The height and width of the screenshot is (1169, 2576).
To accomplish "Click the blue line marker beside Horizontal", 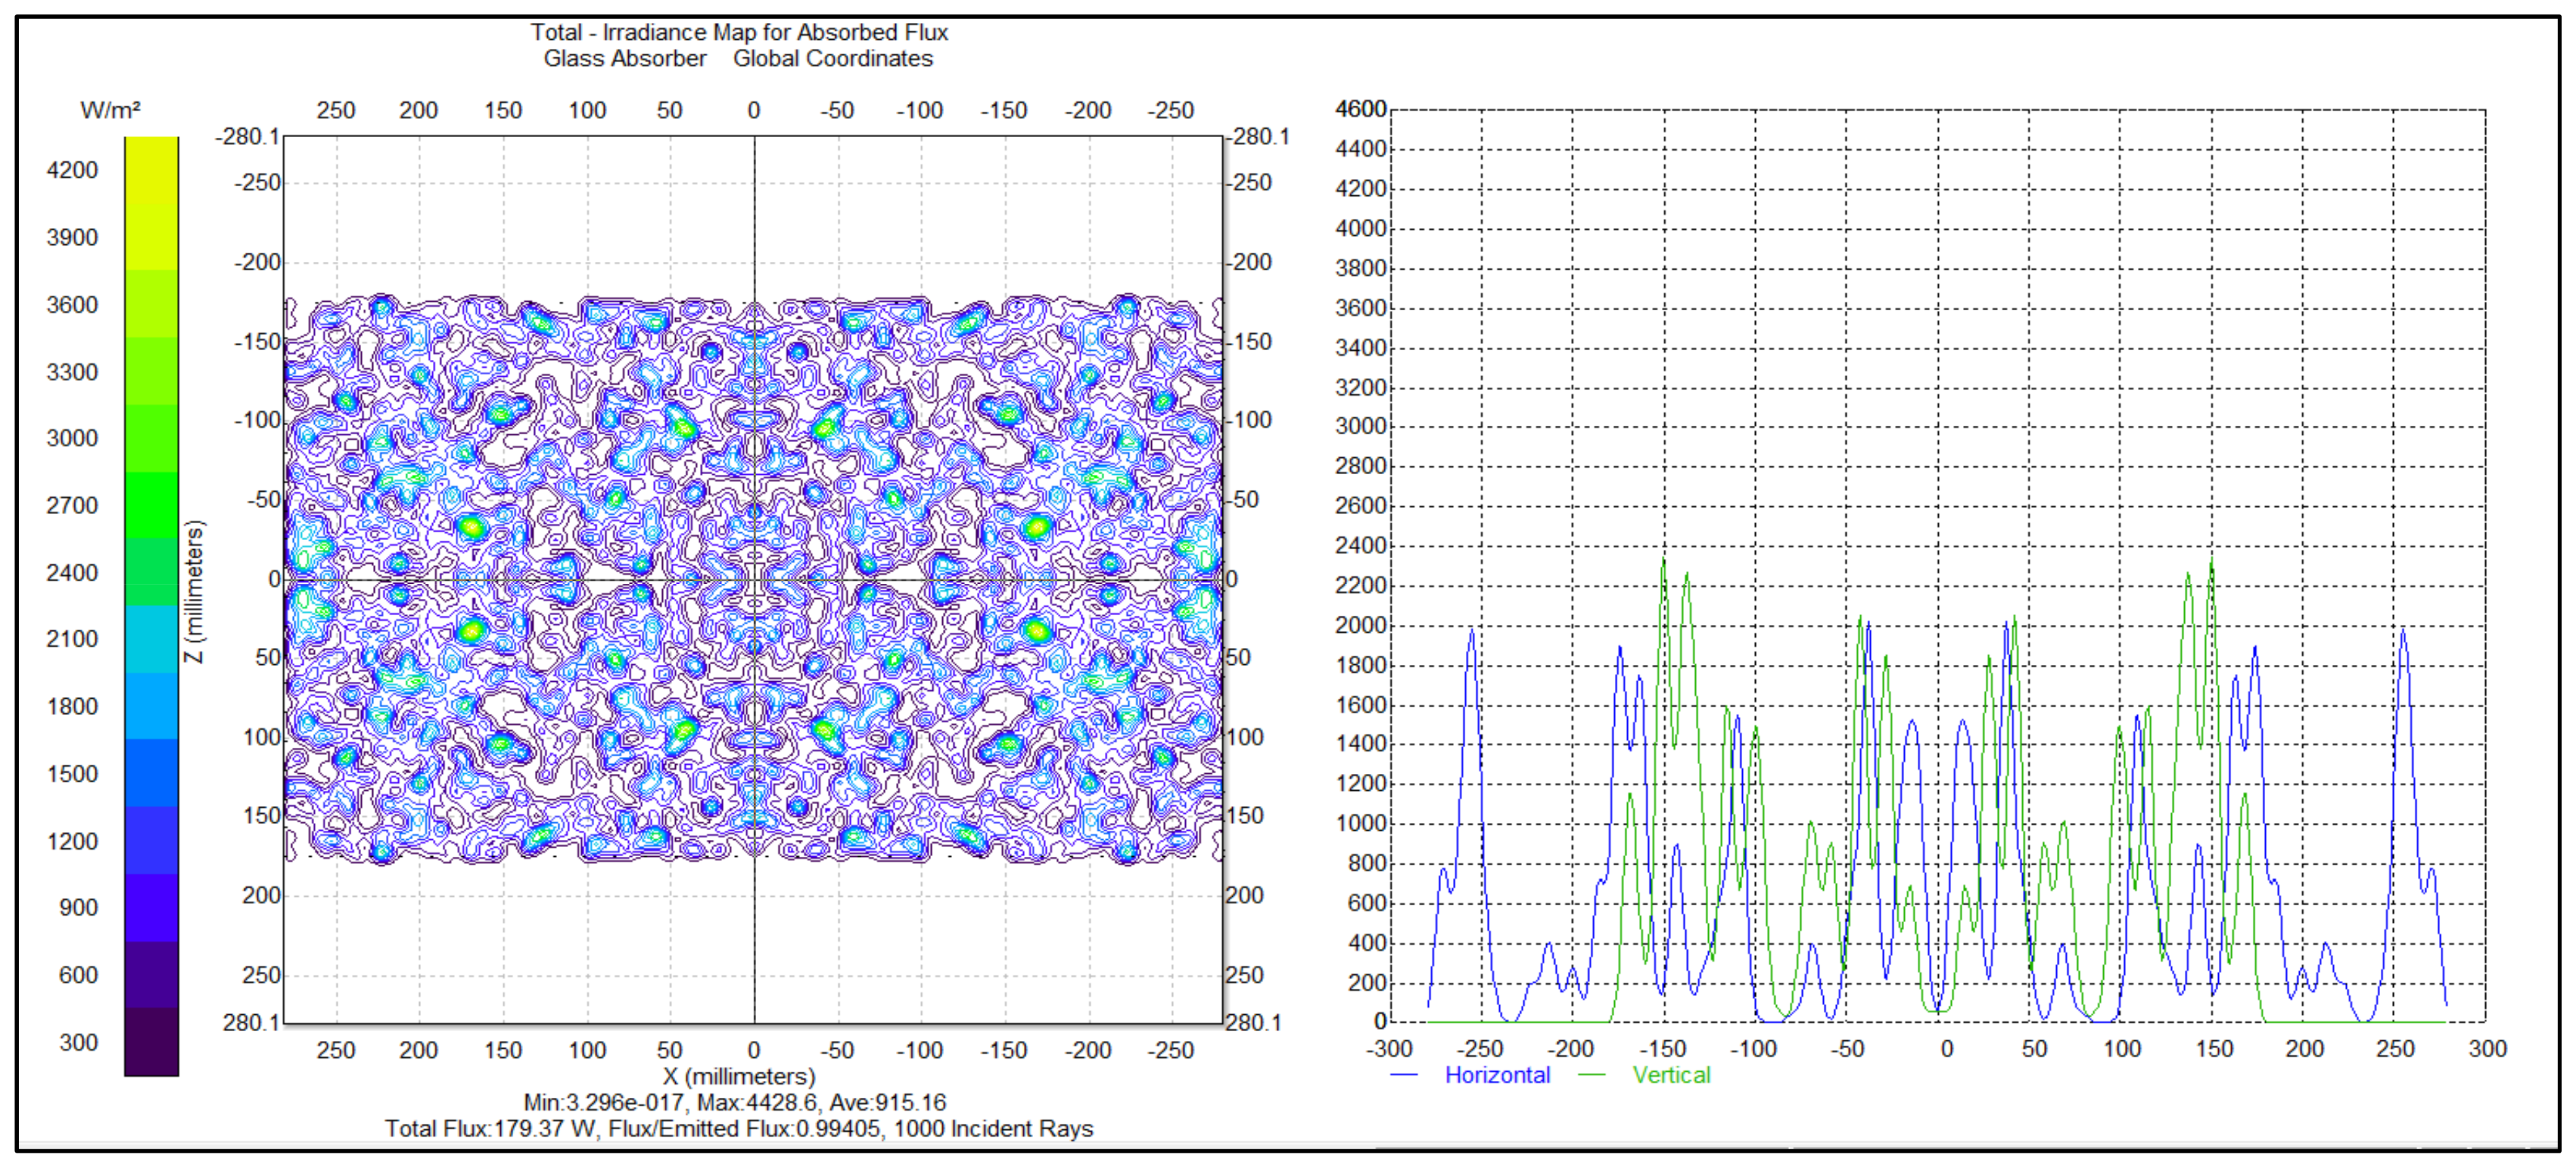I will (x=1404, y=1075).
